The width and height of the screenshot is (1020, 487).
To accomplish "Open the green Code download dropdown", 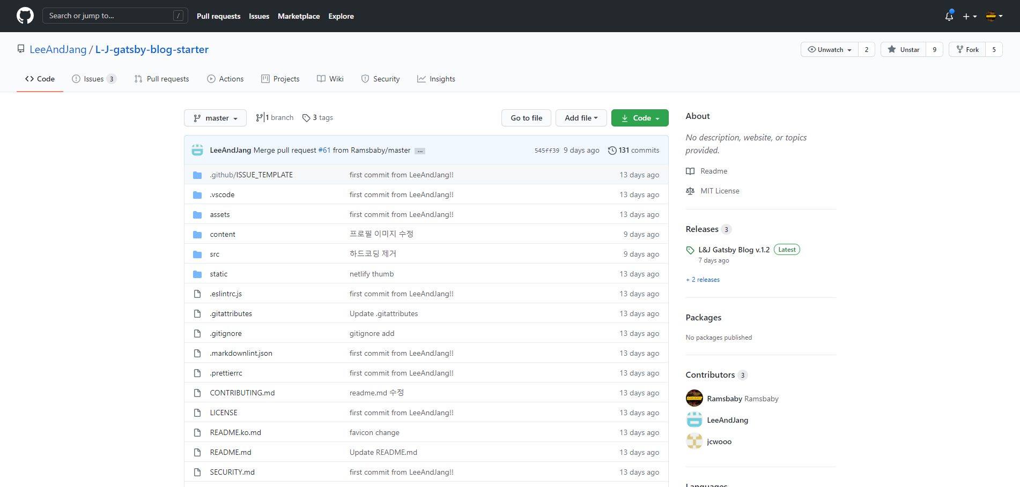I will (640, 118).
